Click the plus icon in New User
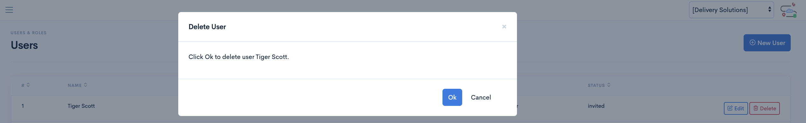 (x=753, y=42)
